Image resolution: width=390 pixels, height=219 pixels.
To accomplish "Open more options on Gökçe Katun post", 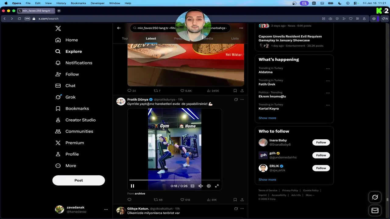I will click(242, 209).
